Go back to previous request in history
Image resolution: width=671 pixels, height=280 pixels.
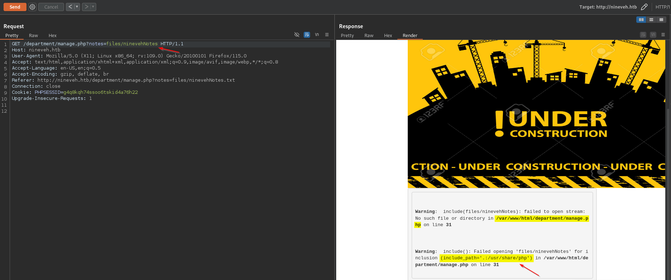pyautogui.click(x=70, y=7)
